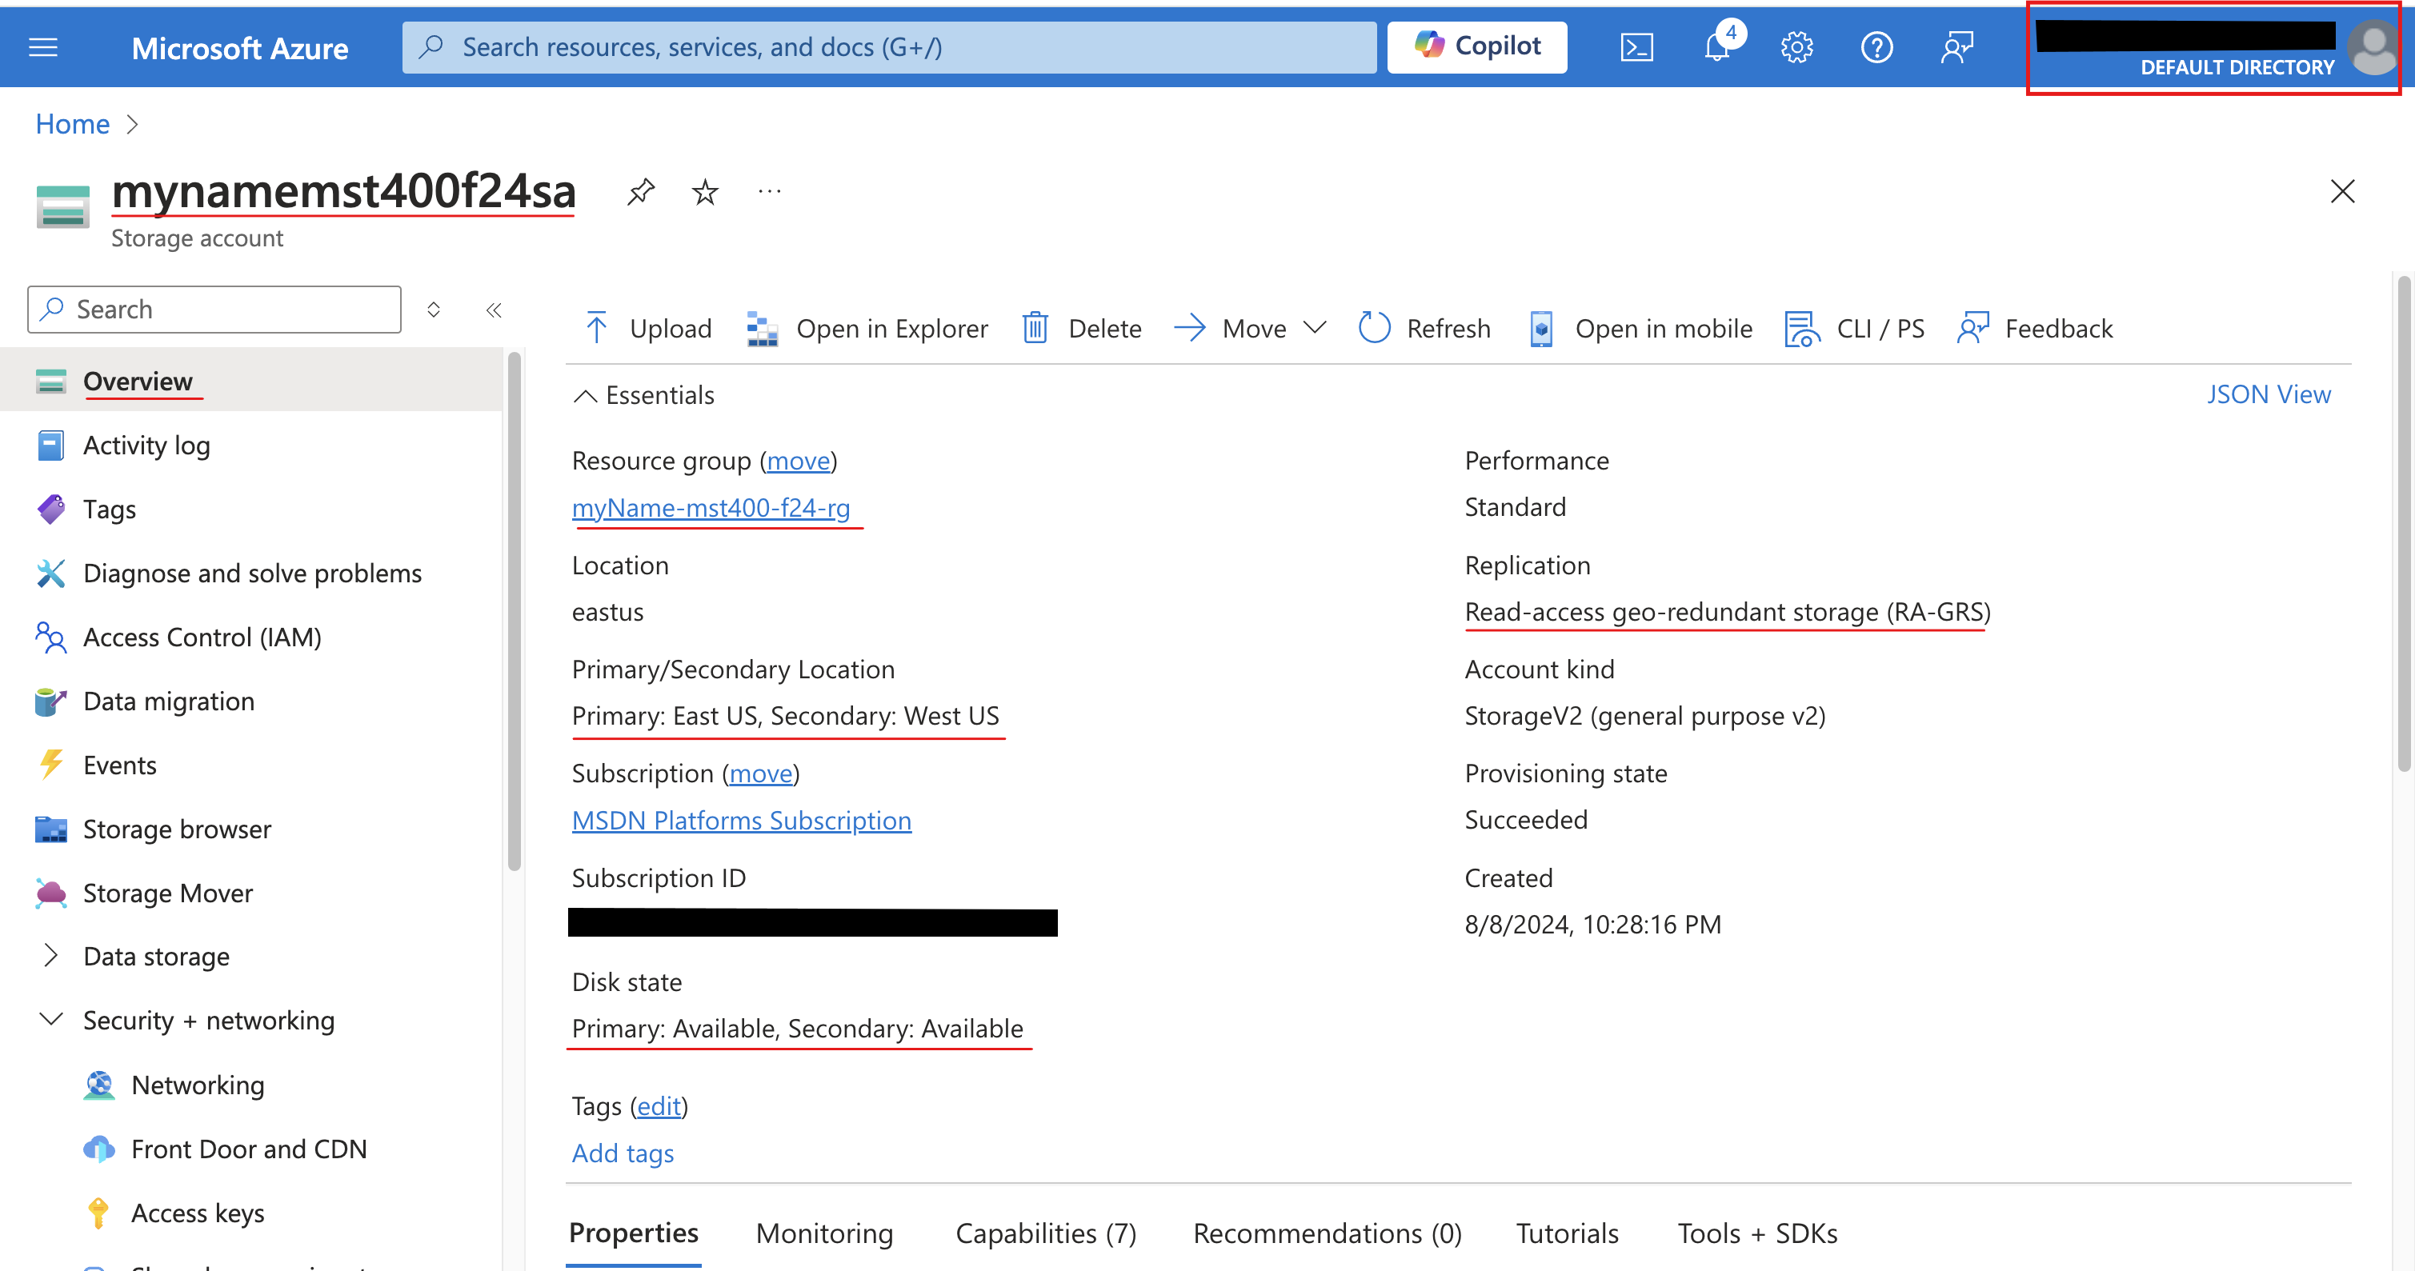Open the Support + troubleshooting help icon
The width and height of the screenshot is (2415, 1271).
[1876, 47]
